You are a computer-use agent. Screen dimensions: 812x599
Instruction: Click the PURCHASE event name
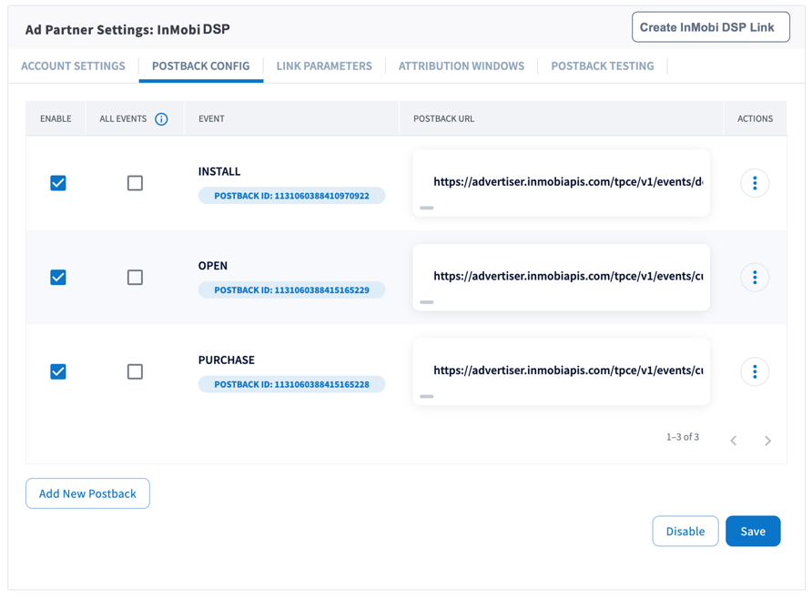[227, 360]
